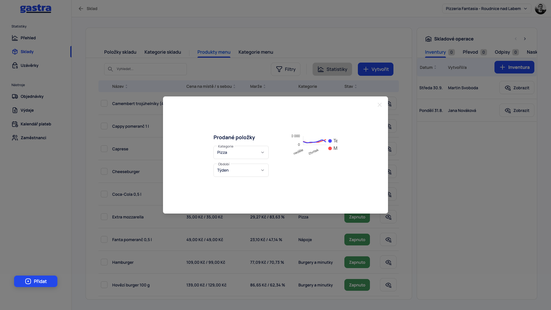
Task: Tick the Hovězí burger 100 g checkbox
Action: pyautogui.click(x=104, y=285)
